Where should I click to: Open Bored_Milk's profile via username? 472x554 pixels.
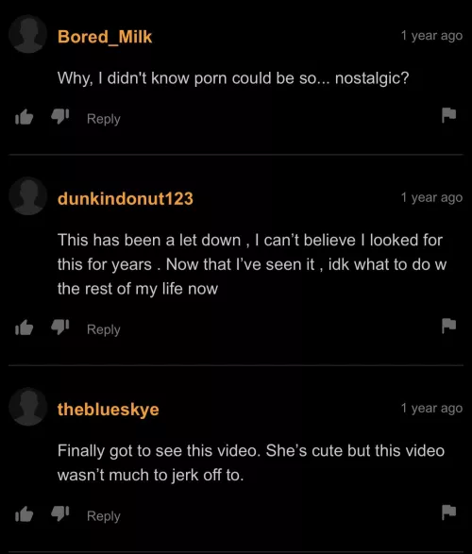[105, 37]
